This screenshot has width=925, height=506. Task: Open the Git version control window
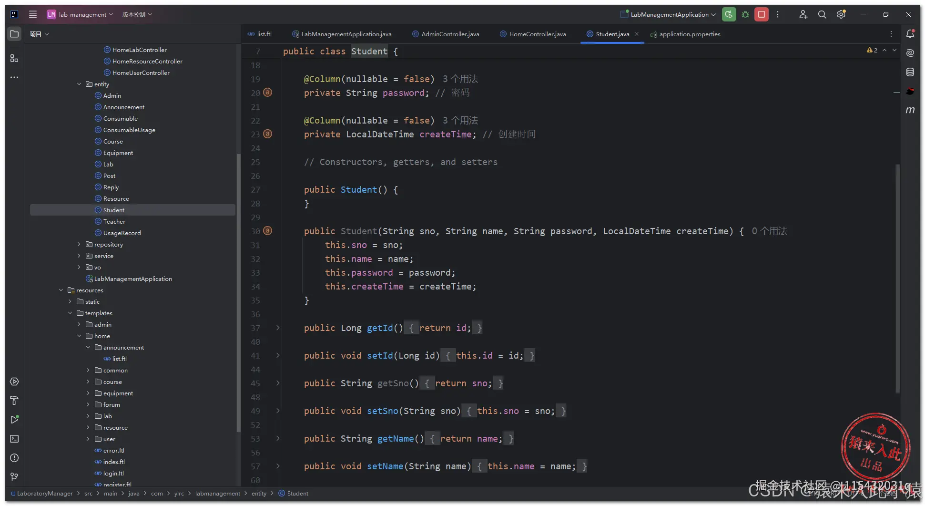click(x=14, y=477)
